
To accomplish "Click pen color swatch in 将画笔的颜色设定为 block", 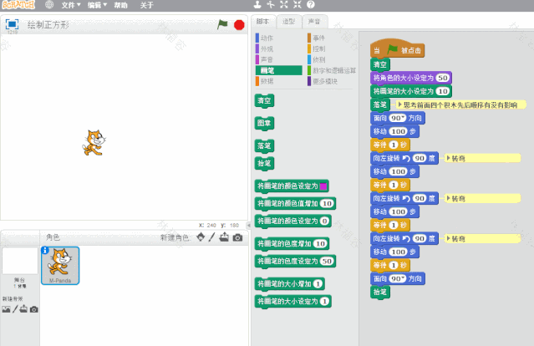I will pyautogui.click(x=323, y=186).
